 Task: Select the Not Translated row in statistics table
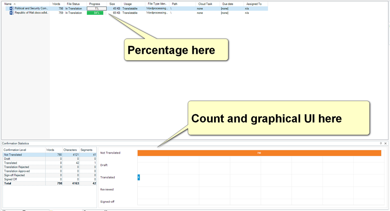pos(50,155)
